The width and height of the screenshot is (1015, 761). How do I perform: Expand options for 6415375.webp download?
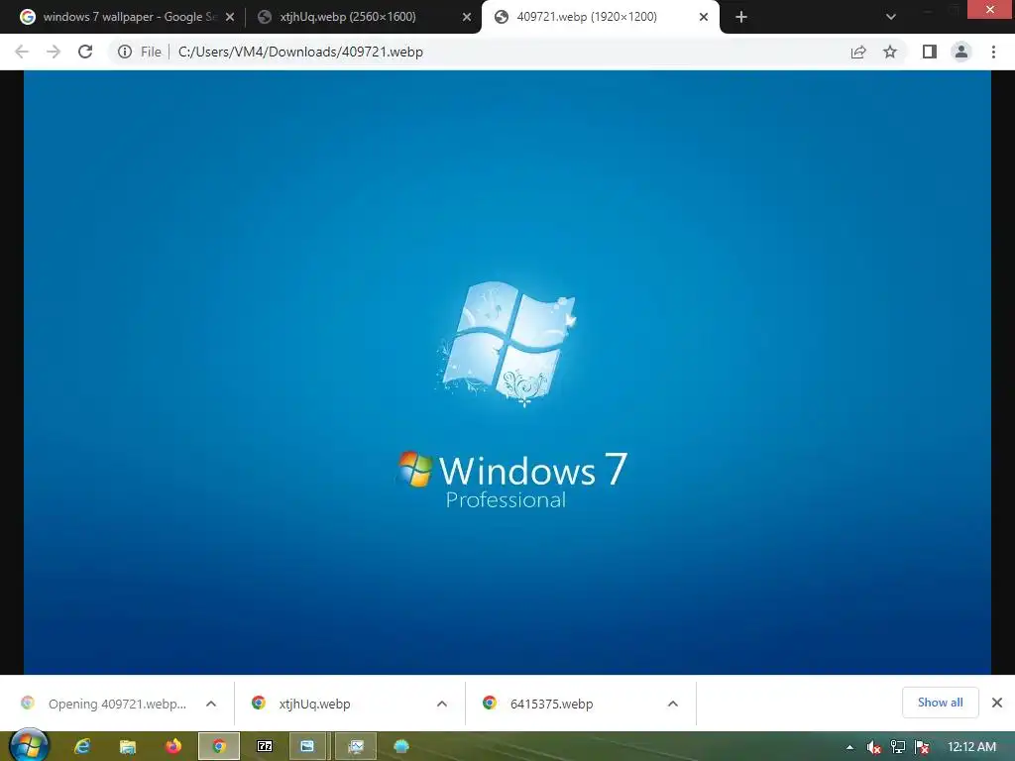point(673,704)
